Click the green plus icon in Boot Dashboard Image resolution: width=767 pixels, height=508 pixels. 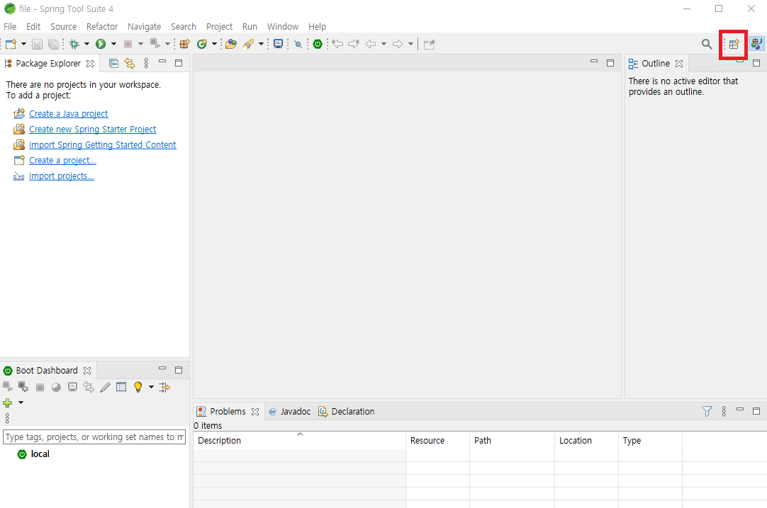click(7, 403)
